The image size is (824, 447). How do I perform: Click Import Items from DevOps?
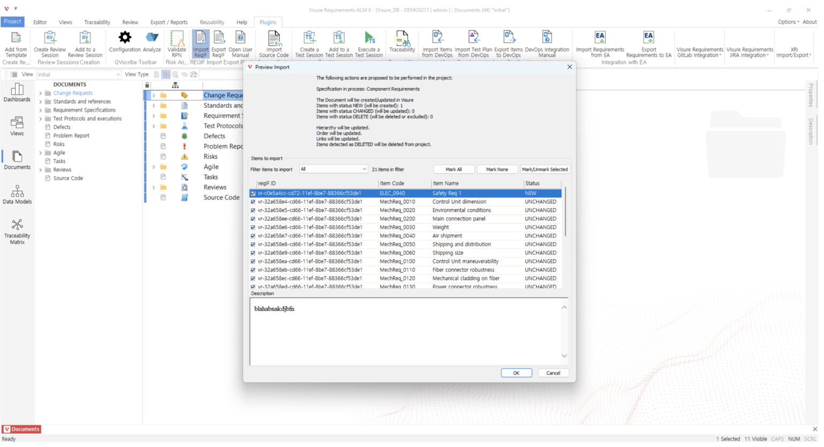(437, 45)
